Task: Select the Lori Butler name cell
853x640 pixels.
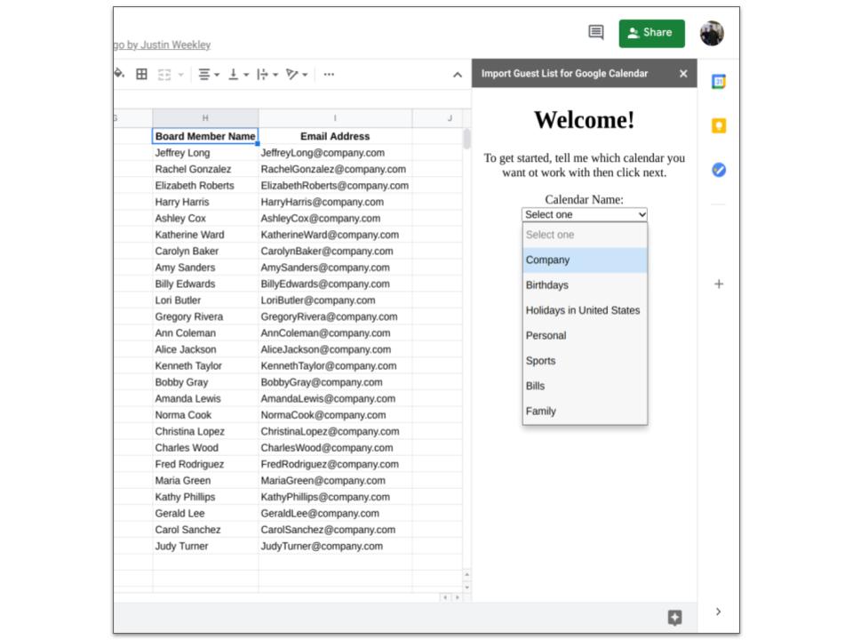Action: pyautogui.click(x=205, y=300)
